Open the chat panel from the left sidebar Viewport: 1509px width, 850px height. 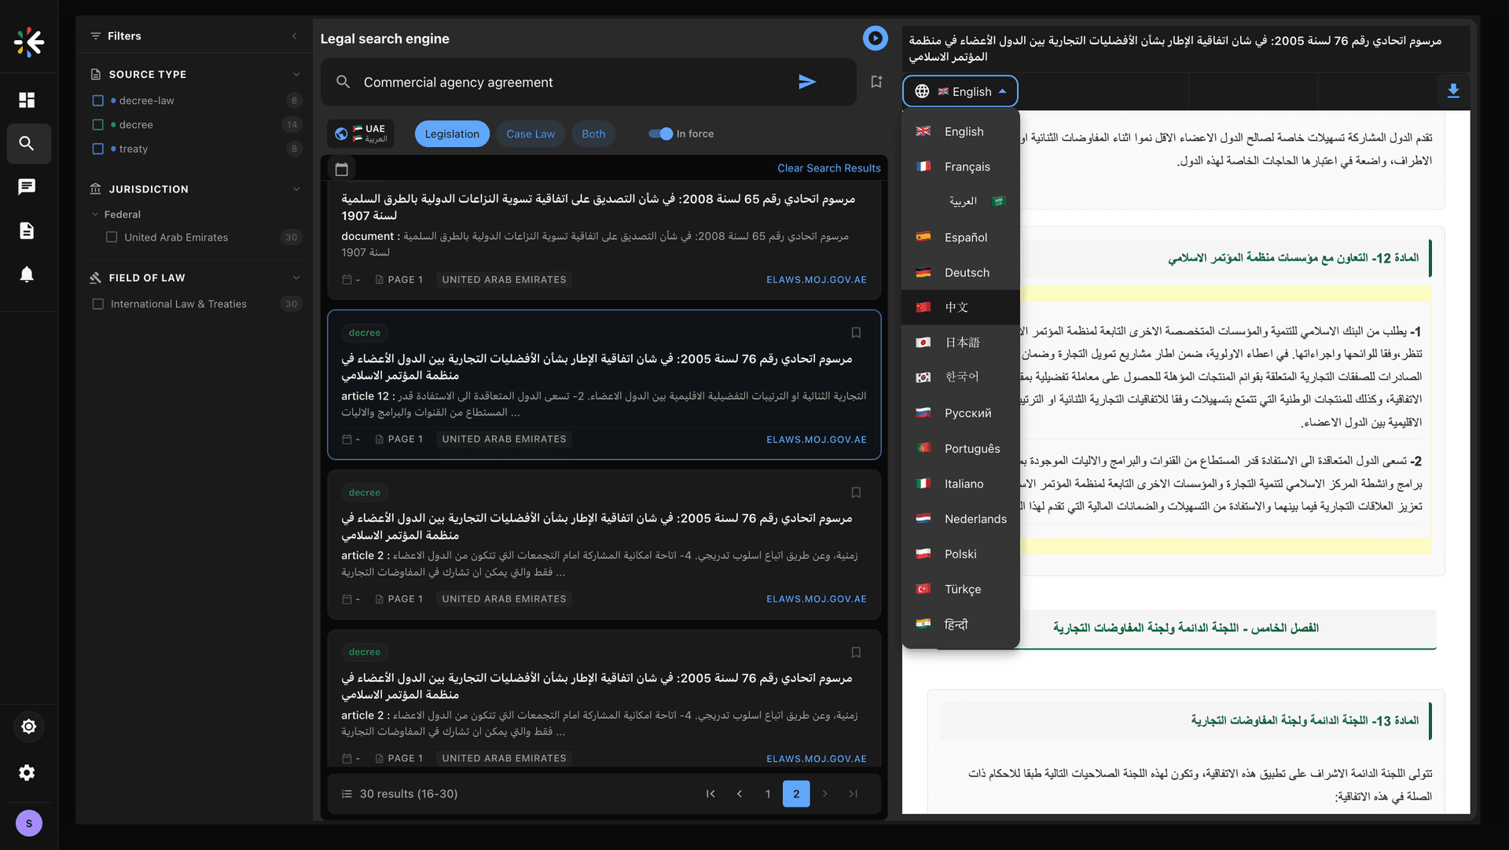point(27,186)
